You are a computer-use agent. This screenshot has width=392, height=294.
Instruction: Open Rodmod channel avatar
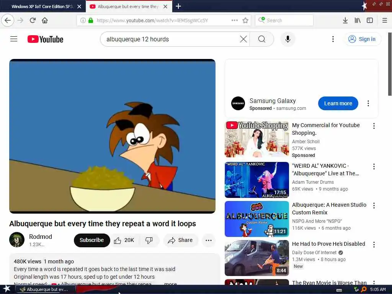(x=17, y=240)
